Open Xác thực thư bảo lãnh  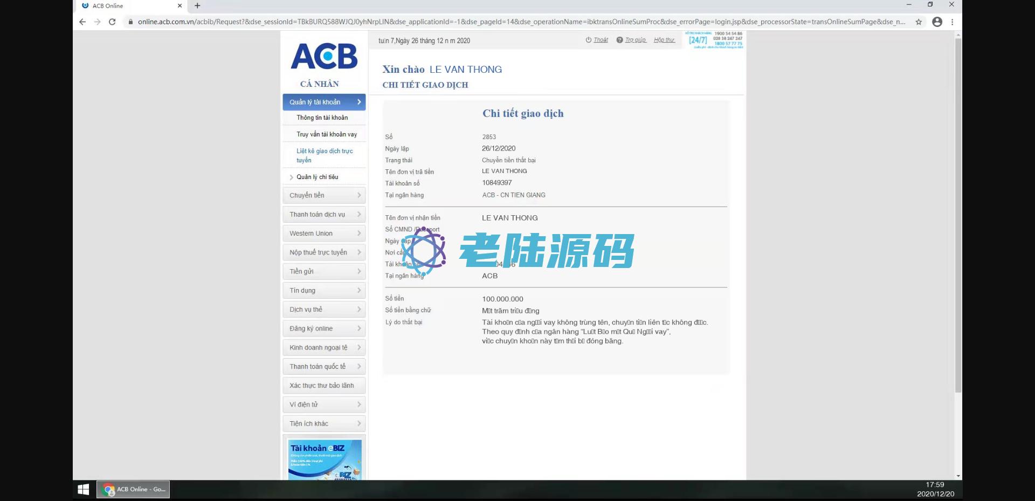(324, 386)
